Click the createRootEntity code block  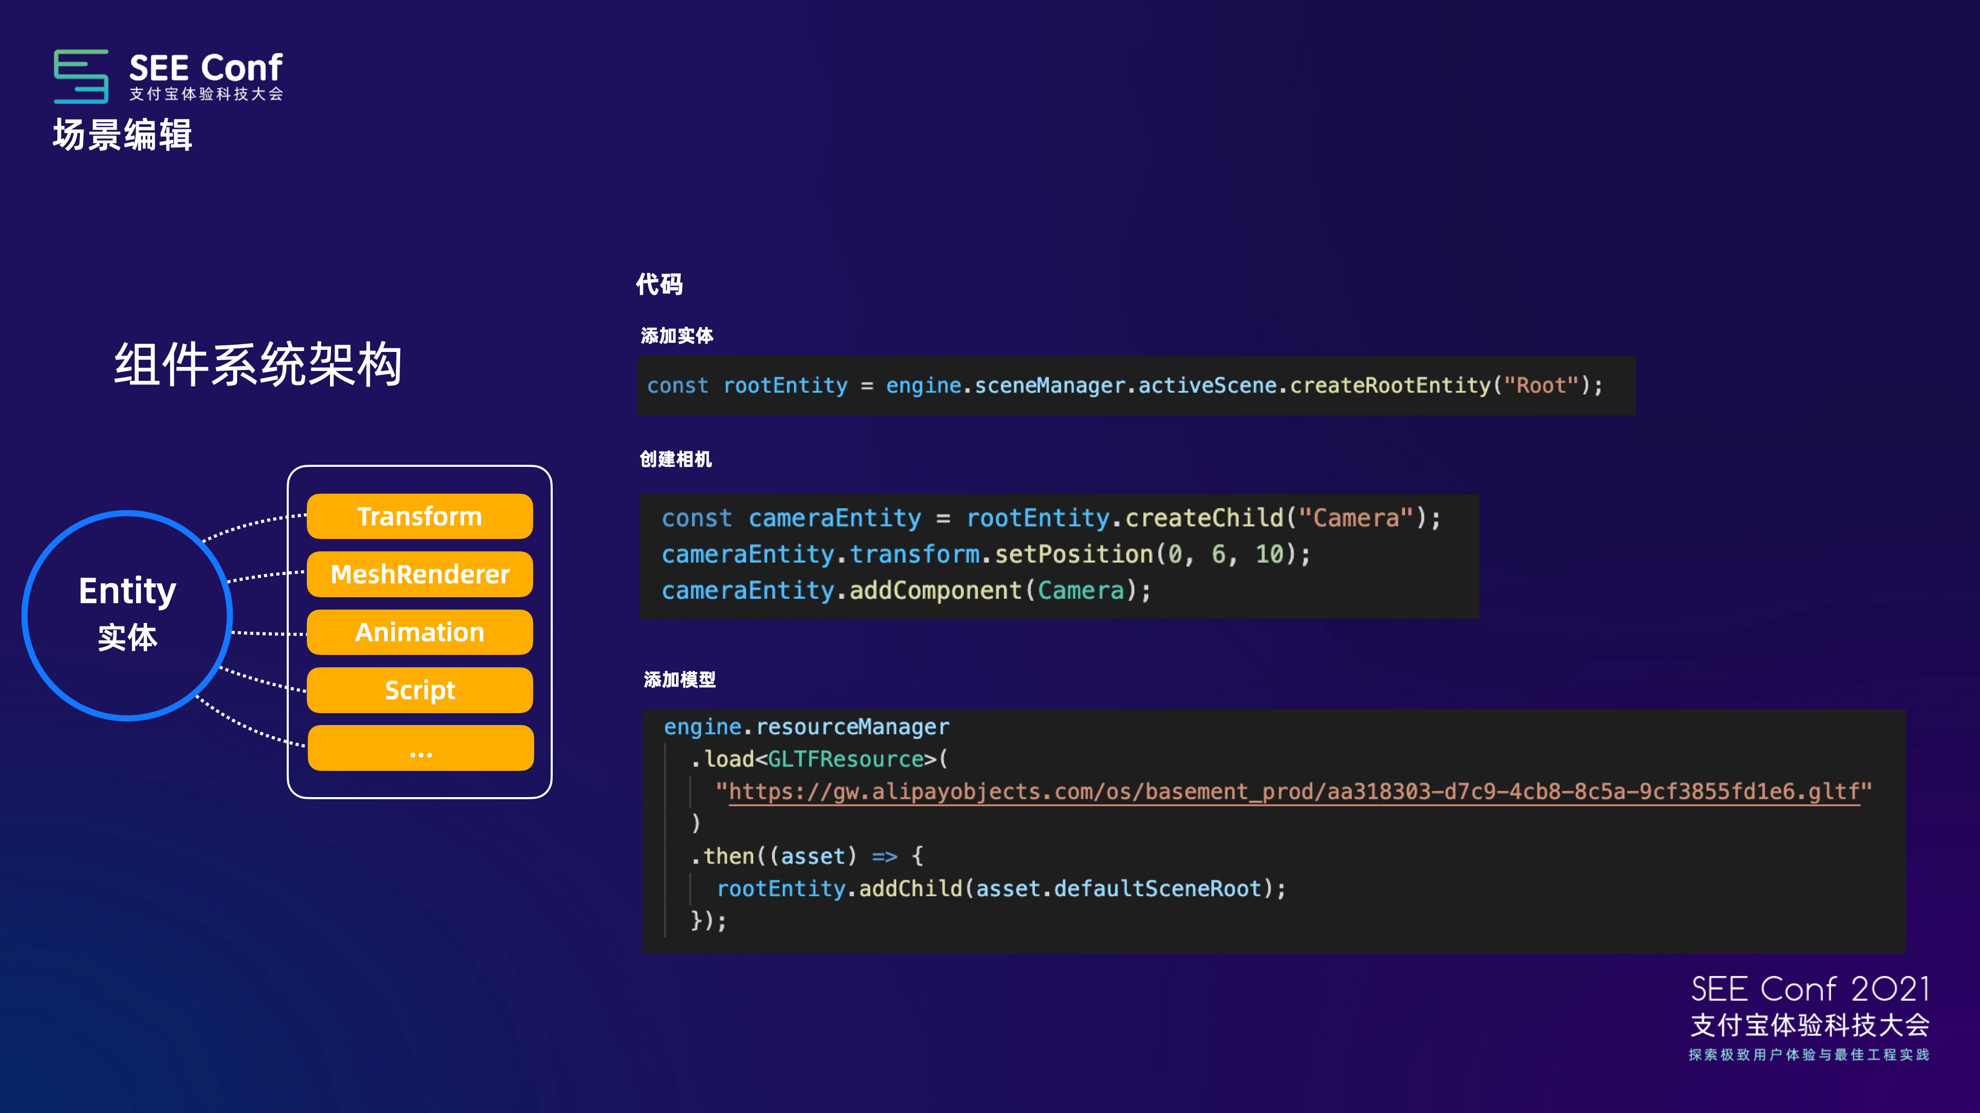click(x=1125, y=385)
